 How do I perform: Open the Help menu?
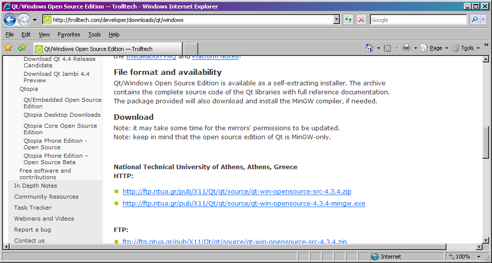tap(114, 34)
